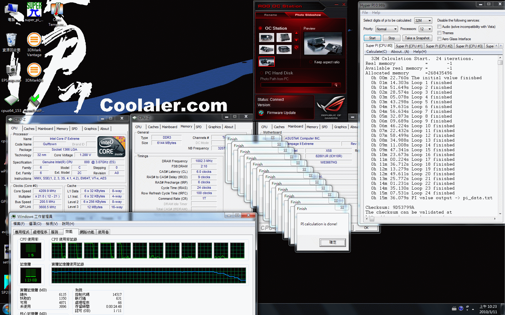Image resolution: width=505 pixels, height=315 pixels.
Task: Open SPD tab in middle CPU-Z window
Action: [x=199, y=127]
